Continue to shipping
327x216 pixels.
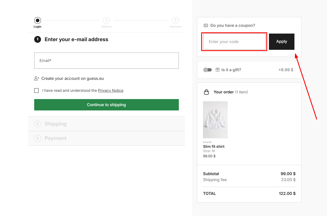(106, 105)
